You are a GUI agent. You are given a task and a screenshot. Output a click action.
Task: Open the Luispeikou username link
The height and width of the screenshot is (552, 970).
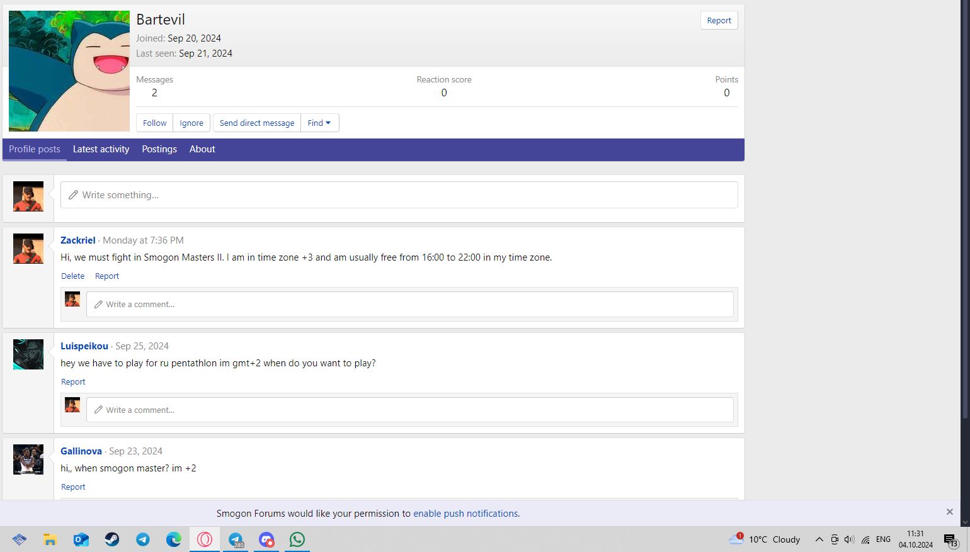[x=84, y=346]
